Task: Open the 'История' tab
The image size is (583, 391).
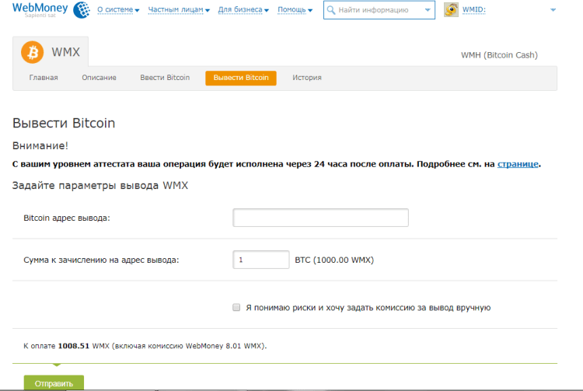Action: 307,78
